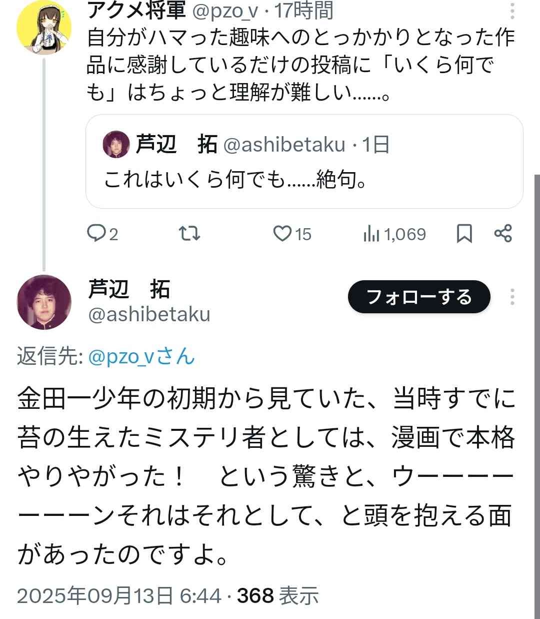The image size is (540, 619).
Task: Click small avatar in quoted post
Action: pyautogui.click(x=116, y=145)
